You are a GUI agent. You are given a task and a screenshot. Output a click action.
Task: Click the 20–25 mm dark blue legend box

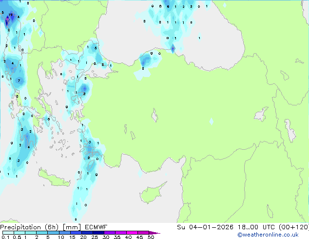pyautogui.click(x=87, y=233)
